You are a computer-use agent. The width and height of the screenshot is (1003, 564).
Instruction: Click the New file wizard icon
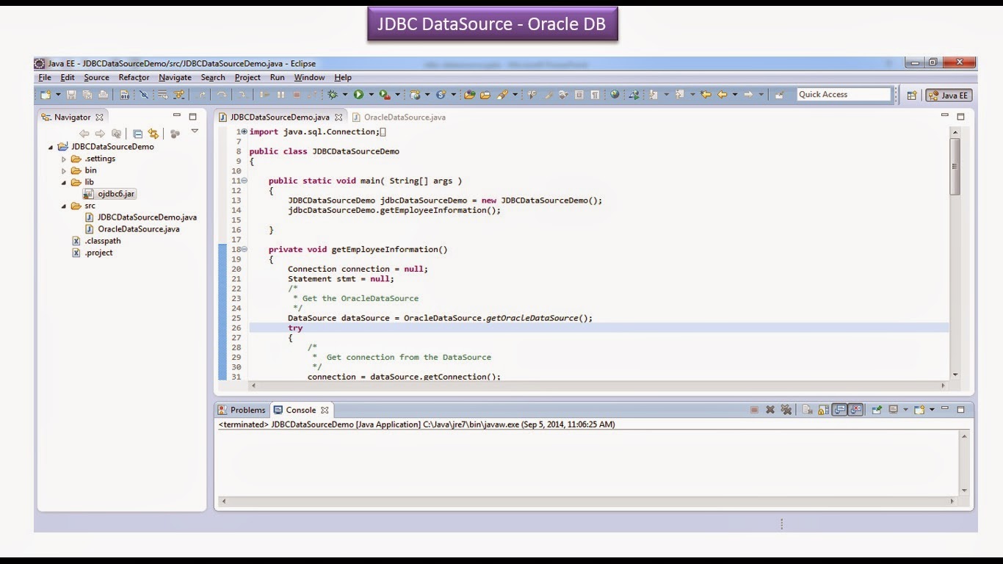point(46,95)
